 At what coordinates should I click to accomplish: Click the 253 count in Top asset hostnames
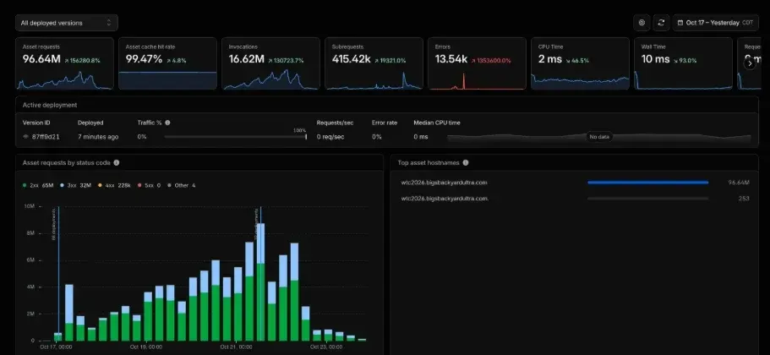[x=744, y=199]
